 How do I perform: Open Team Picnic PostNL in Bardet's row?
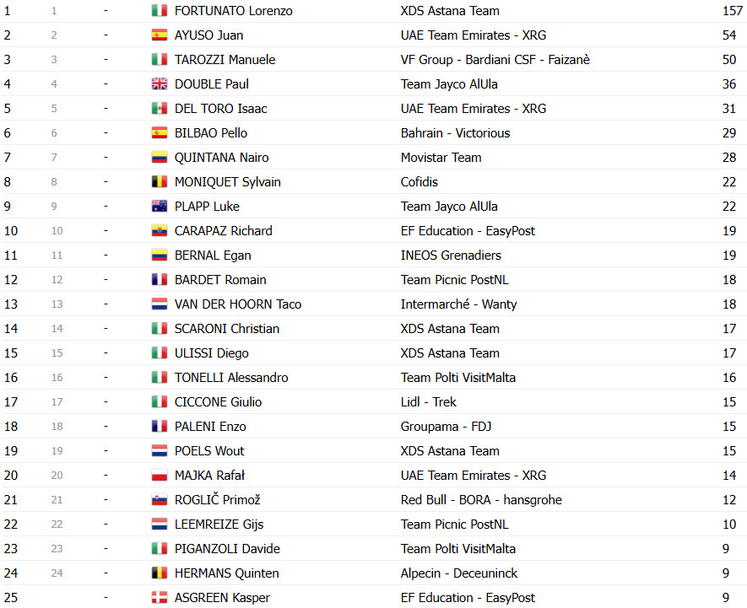[x=454, y=279]
